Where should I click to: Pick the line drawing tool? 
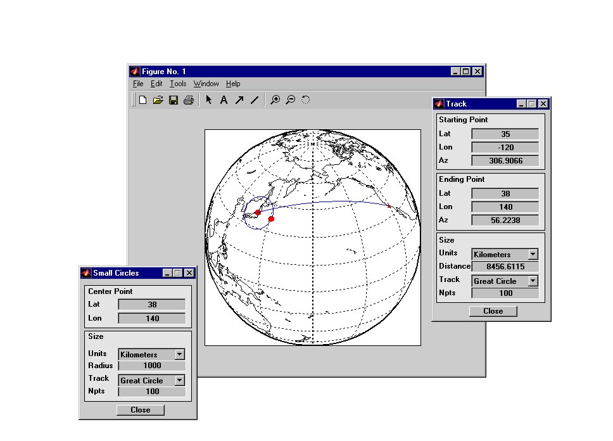(x=255, y=100)
